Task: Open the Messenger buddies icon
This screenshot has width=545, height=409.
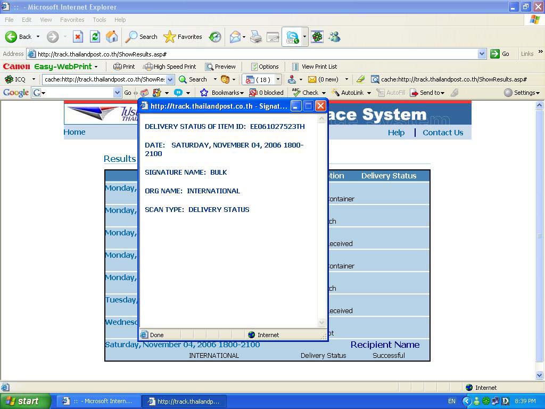Action: 334,37
